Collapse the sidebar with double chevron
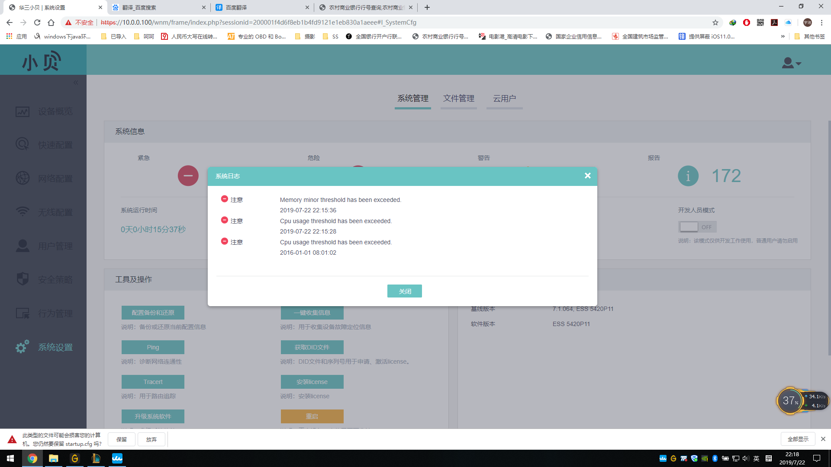Screen dimensions: 831x467 76,83
